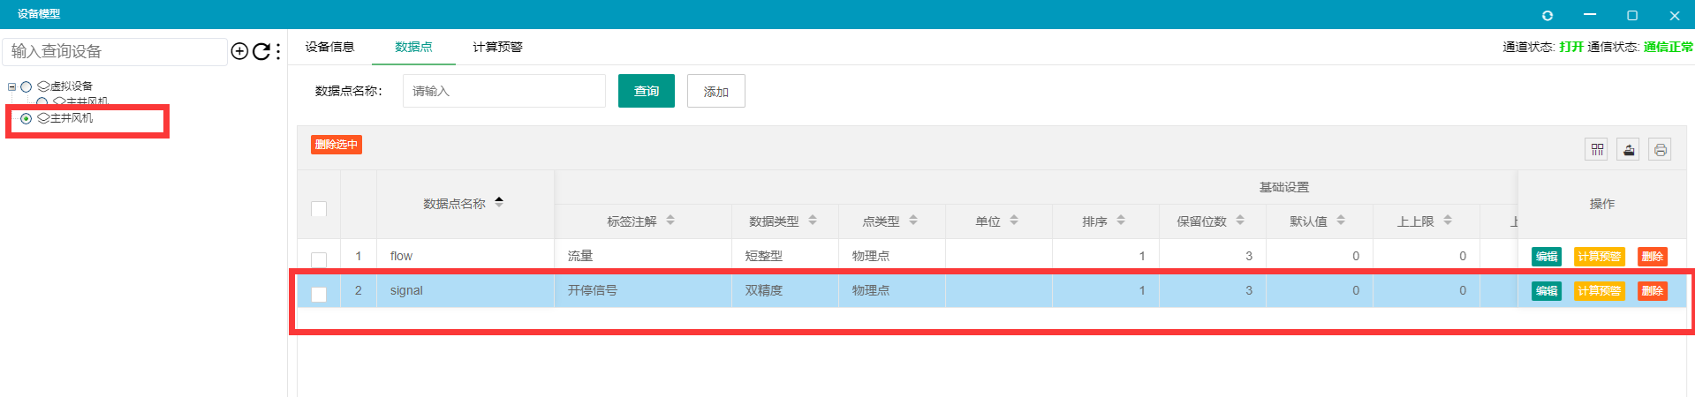
Task: Click the title bar refresh icon
Action: pyautogui.click(x=1547, y=16)
